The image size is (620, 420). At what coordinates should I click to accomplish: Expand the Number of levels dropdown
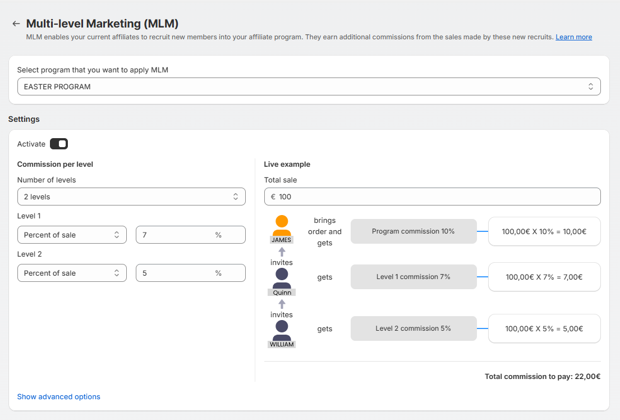(x=131, y=197)
